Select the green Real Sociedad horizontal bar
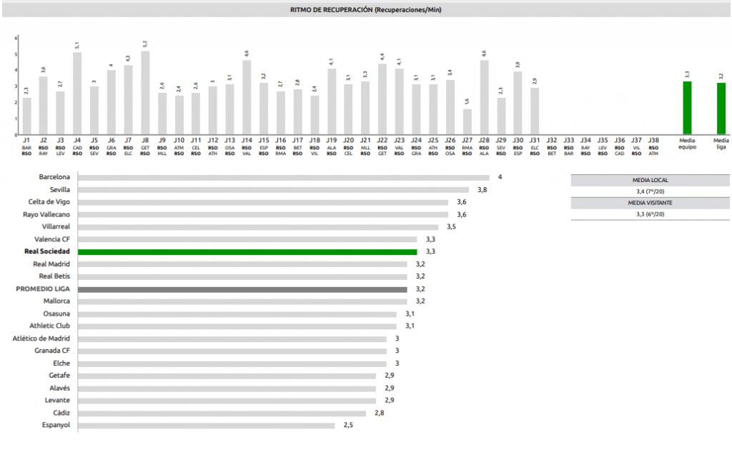732x452 pixels. [x=247, y=252]
